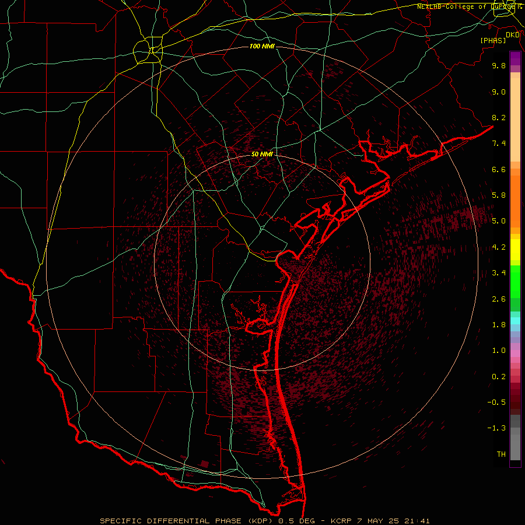Image resolution: width=525 pixels, height=525 pixels.
Task: Click the -1.3 color scale value
Action: [x=496, y=428]
